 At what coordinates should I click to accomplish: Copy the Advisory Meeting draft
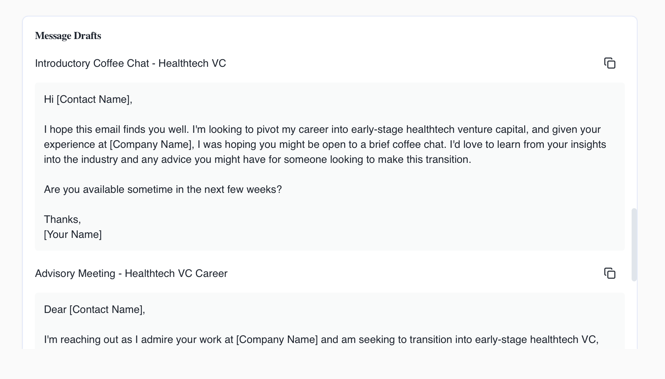(610, 273)
